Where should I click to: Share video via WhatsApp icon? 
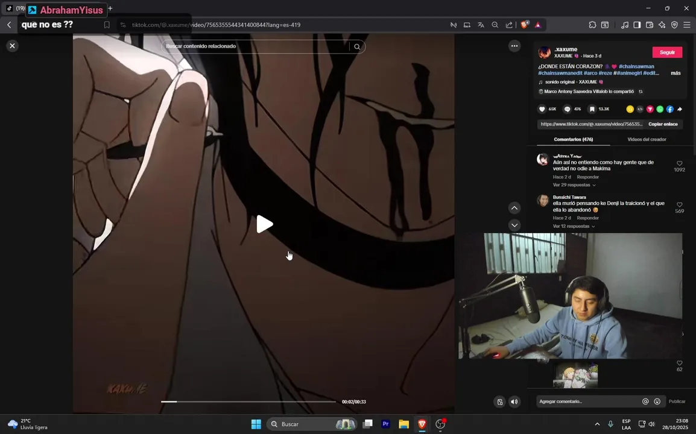click(660, 109)
